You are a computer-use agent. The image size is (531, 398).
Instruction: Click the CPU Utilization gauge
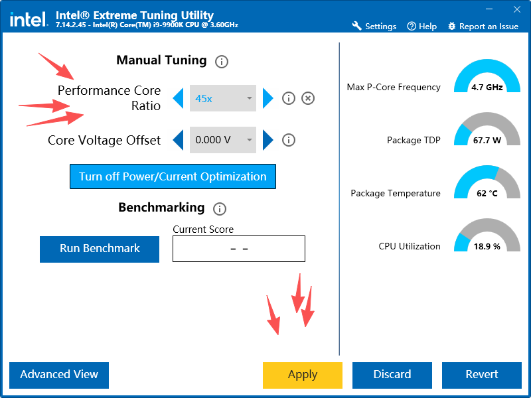pos(487,235)
